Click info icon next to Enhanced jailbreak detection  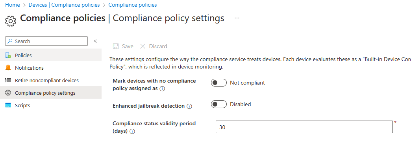pos(189,106)
